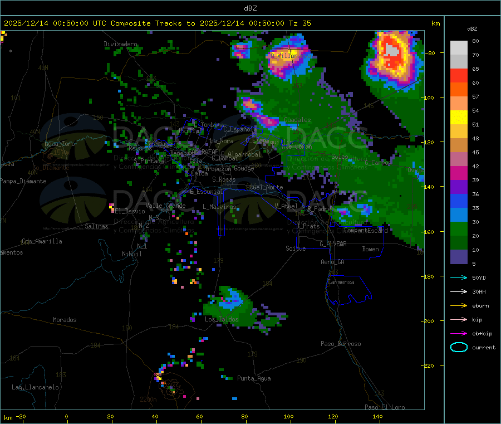Click the 5 dBZ purple-gray color swatch

pos(459,257)
